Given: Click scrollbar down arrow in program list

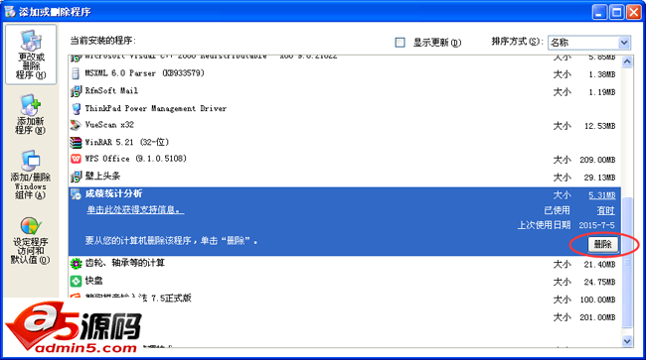Looking at the screenshot, I should click(x=627, y=341).
